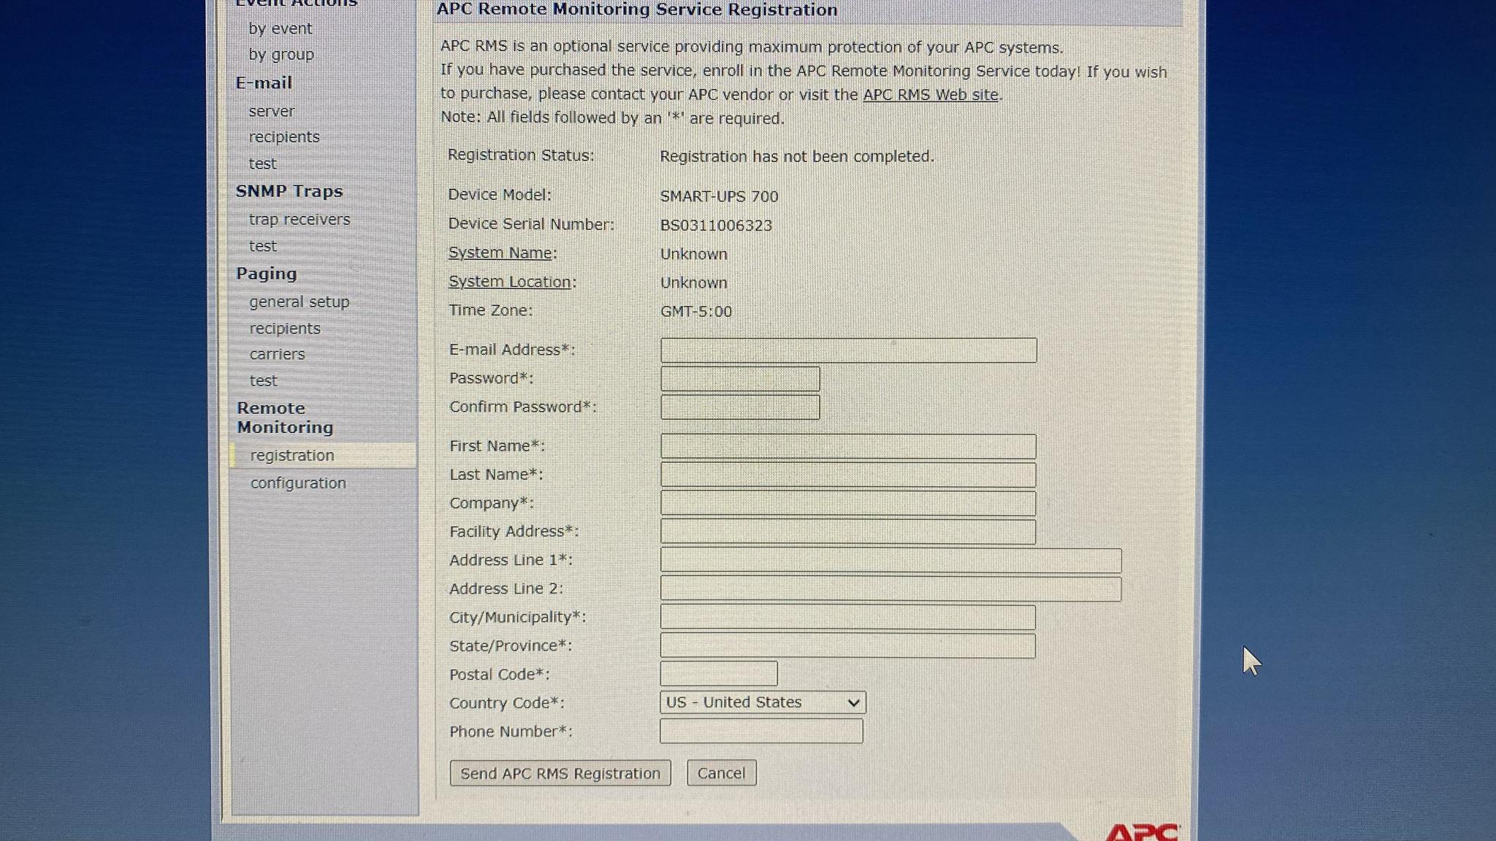1496x841 pixels.
Task: Open Paging test page
Action: pyautogui.click(x=263, y=380)
